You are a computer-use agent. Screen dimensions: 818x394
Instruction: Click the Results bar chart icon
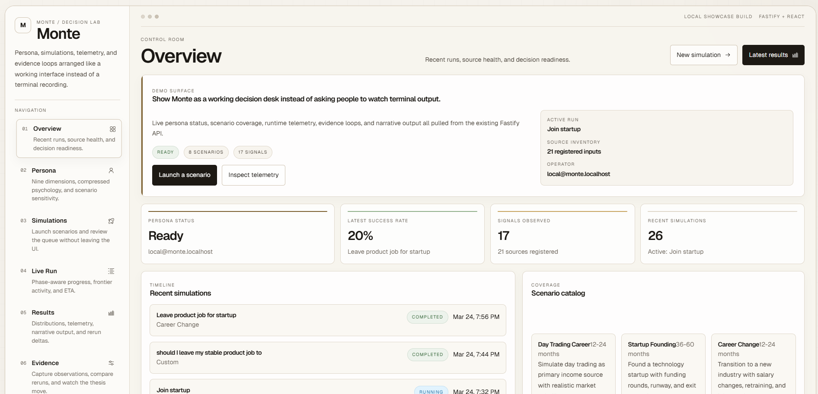click(111, 313)
